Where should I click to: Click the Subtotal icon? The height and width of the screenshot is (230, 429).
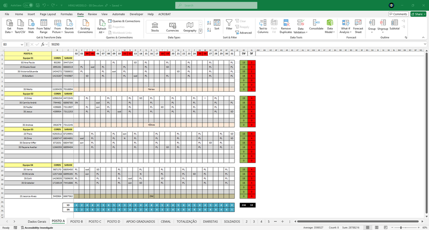pos(394,23)
